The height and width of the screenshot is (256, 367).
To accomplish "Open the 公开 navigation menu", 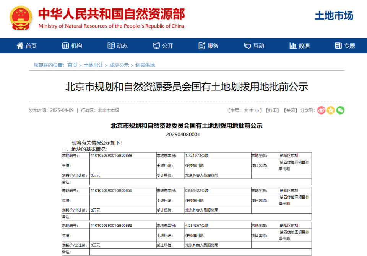I will pos(167,46).
